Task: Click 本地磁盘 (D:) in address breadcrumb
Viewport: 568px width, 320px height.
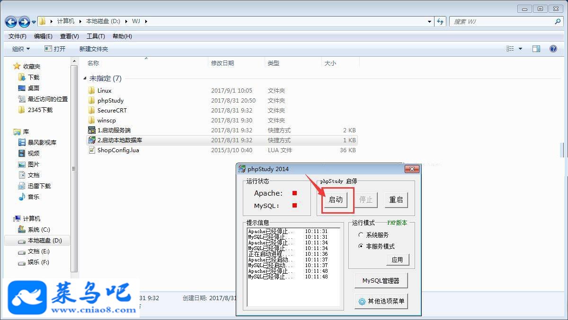Action: [103, 21]
